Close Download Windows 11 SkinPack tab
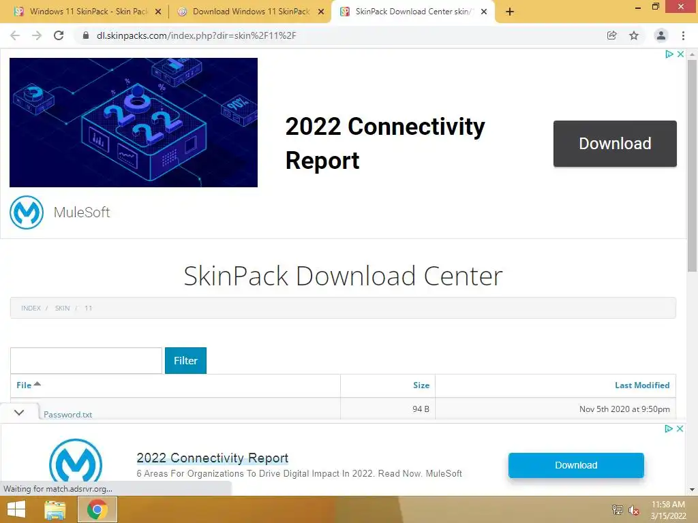This screenshot has height=523, width=698. 321,12
